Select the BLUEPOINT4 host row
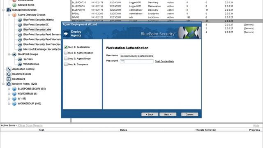The image size is (263, 148). tap(167, 6)
